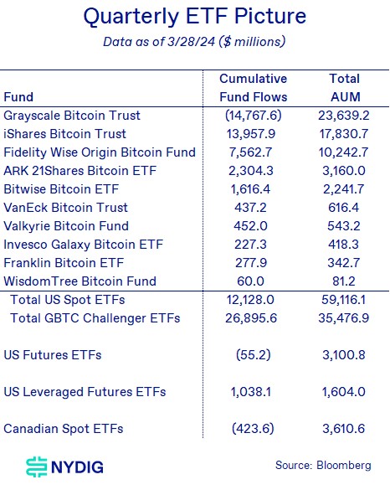Click the NYDIG logo icon

[x=36, y=467]
